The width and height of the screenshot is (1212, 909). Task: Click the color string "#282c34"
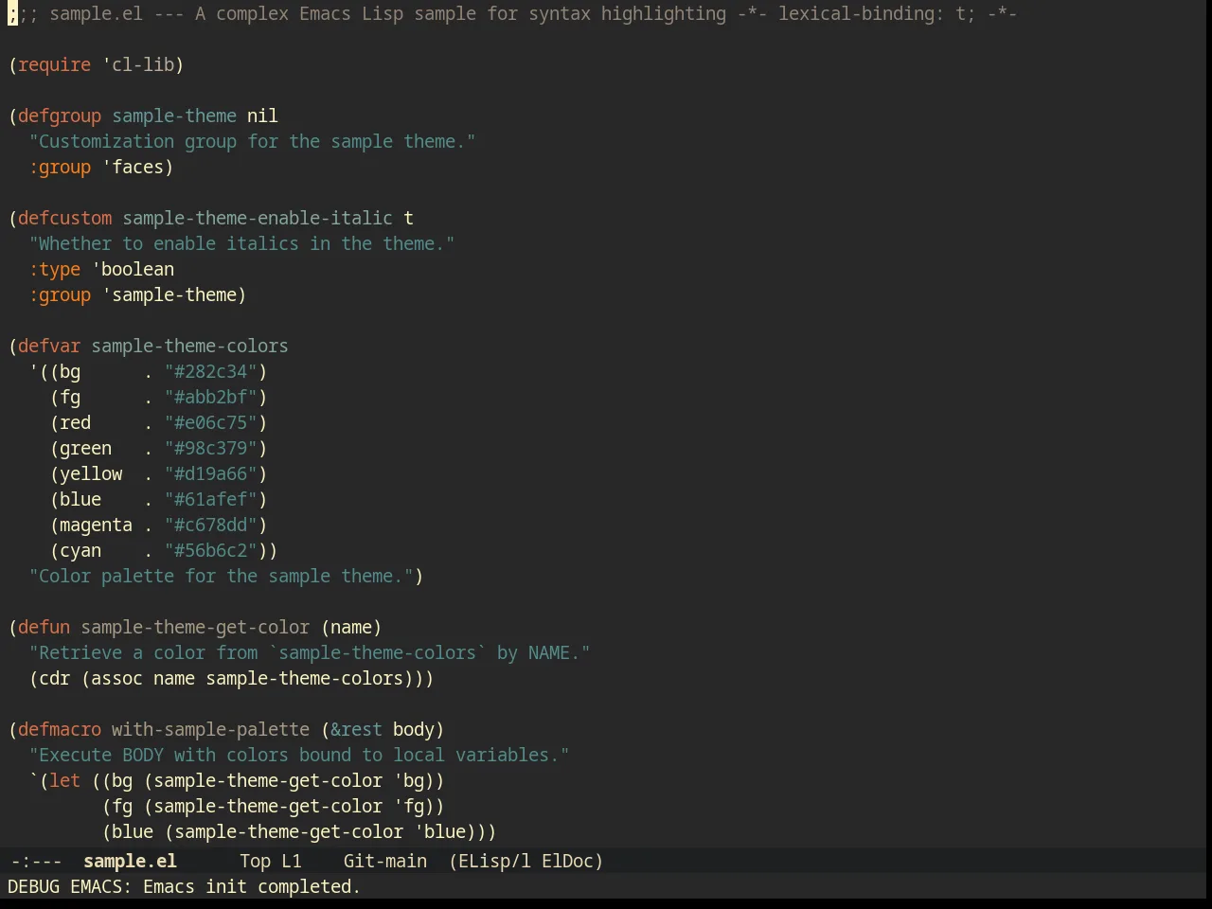point(210,371)
